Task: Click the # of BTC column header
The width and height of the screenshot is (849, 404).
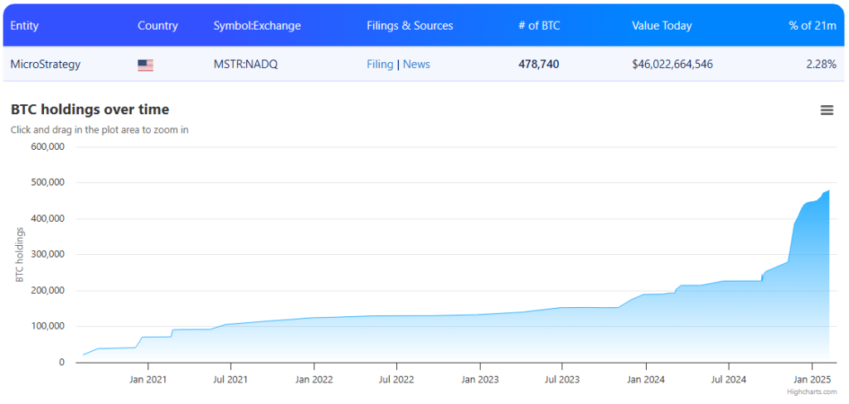Action: pos(539,26)
